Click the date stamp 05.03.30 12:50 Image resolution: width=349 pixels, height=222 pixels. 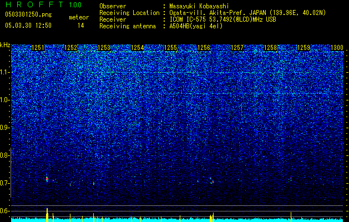[28, 26]
